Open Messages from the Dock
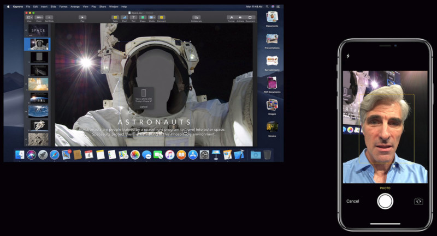This screenshot has width=437, height=236. (146, 155)
